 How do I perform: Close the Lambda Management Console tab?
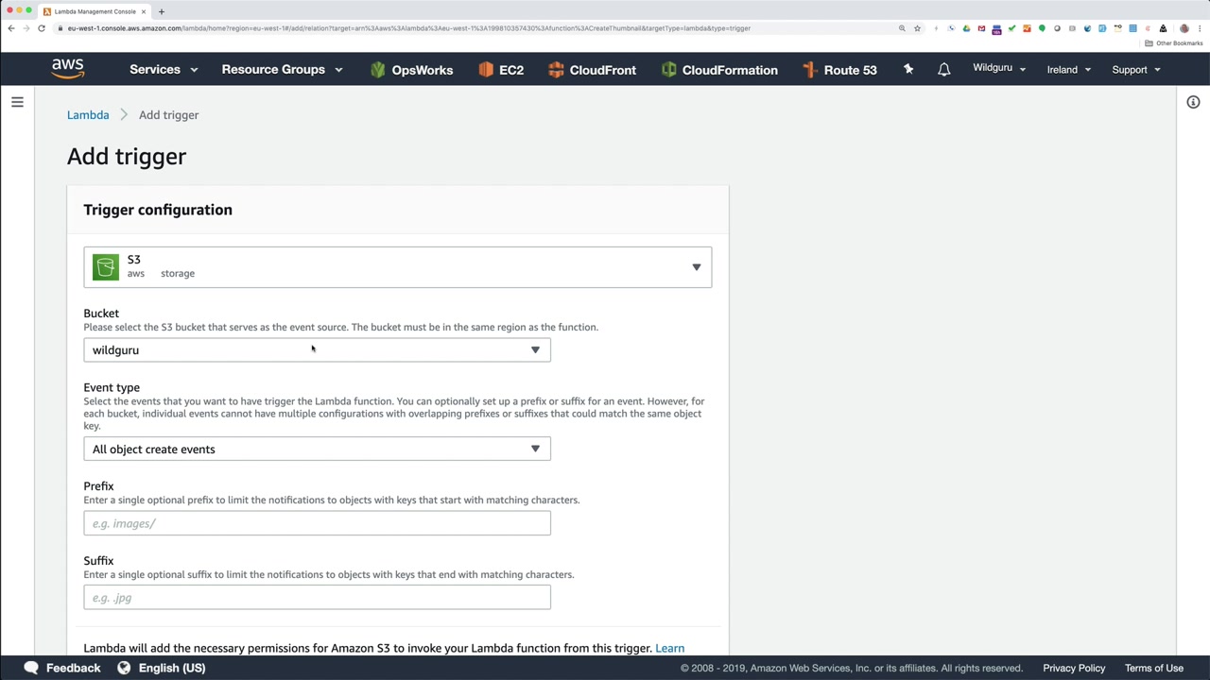point(144,11)
